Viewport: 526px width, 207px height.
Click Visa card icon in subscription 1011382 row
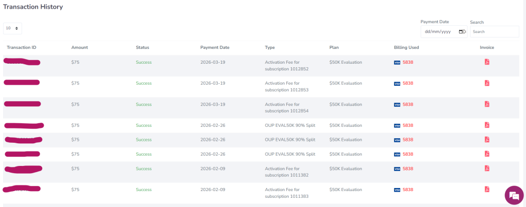(397, 169)
